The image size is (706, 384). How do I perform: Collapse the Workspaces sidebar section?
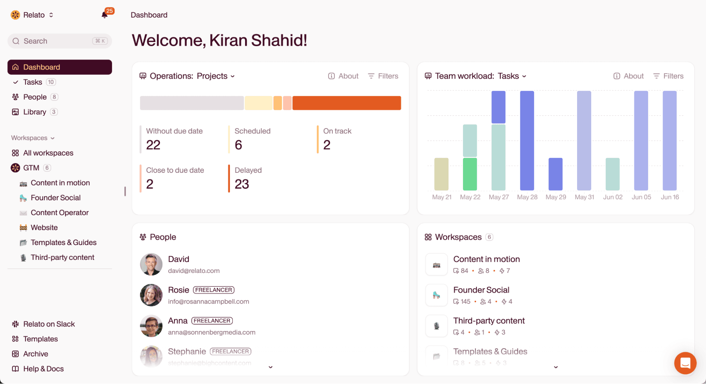click(32, 138)
